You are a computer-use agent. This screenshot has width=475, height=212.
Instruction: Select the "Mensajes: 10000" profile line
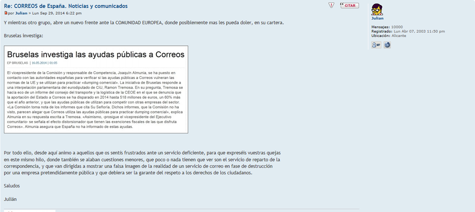pyautogui.click(x=387, y=27)
